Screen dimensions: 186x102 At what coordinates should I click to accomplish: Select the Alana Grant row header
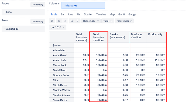point(61,55)
